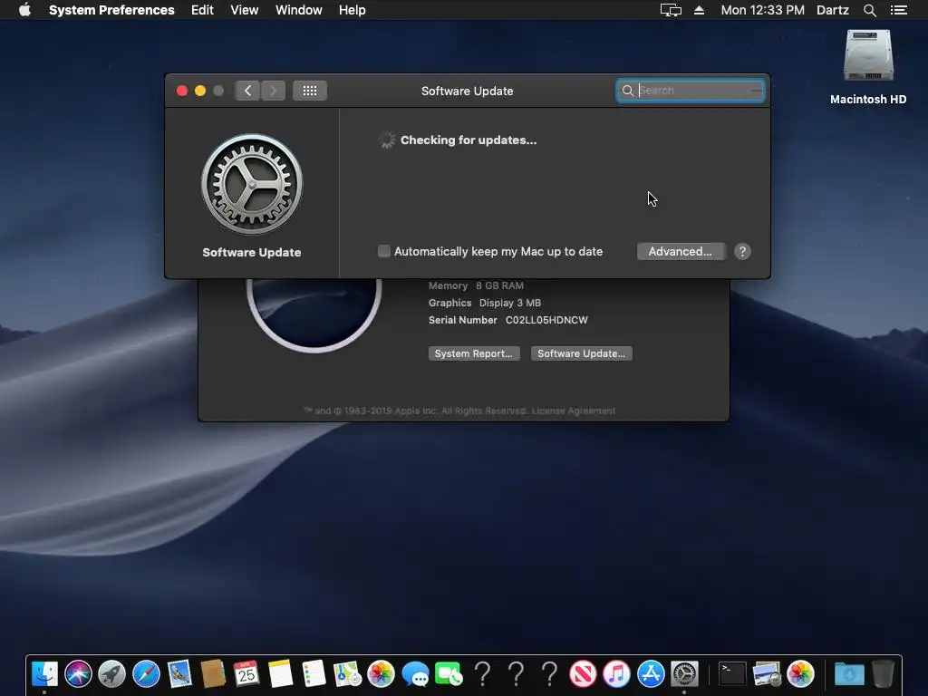This screenshot has height=696, width=928.
Task: Open the Apple menu
Action: [x=24, y=10]
